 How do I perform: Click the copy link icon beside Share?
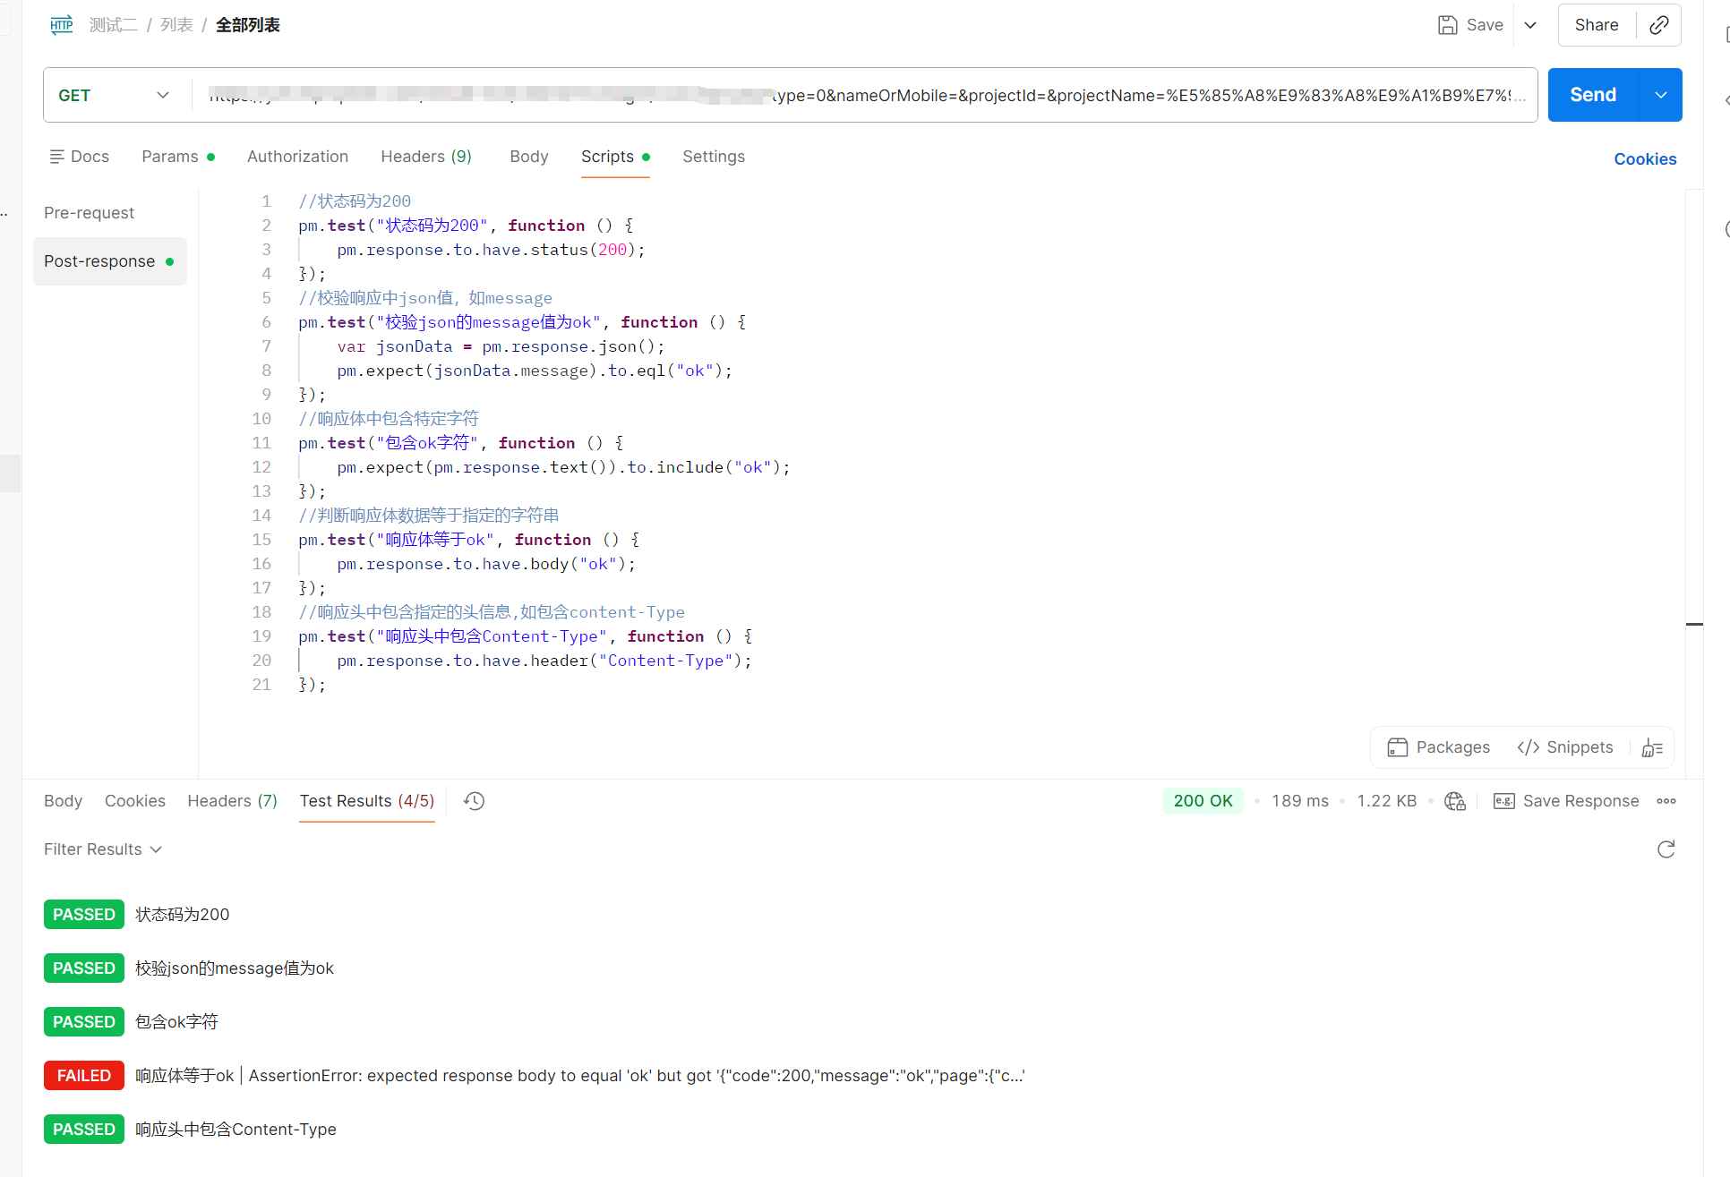point(1658,25)
